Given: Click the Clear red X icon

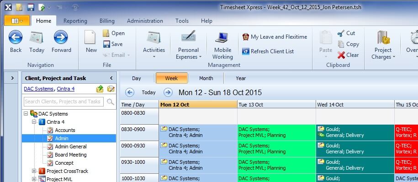Looking at the screenshot, I should (341, 55).
